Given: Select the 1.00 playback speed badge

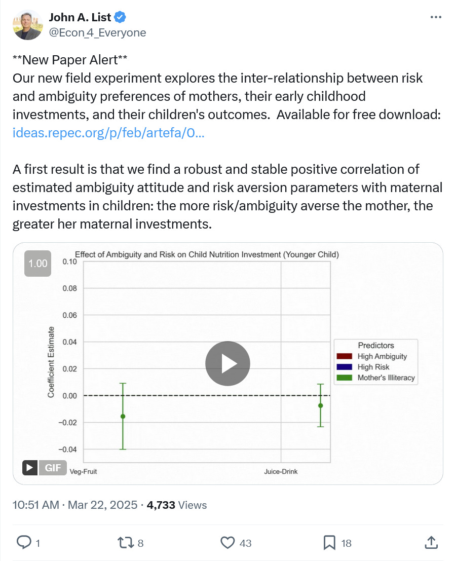Looking at the screenshot, I should tap(37, 264).
